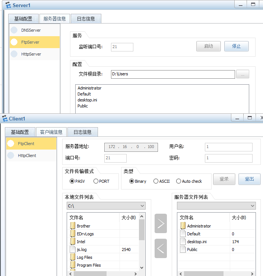Screen dimensions: 263x276
Task: Select DNSServer in the Server1 sidebar
Action: pos(35,30)
